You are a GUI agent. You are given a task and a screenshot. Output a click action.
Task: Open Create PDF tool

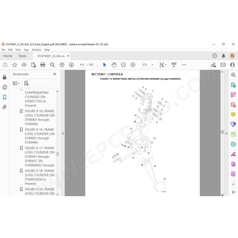click(233, 105)
